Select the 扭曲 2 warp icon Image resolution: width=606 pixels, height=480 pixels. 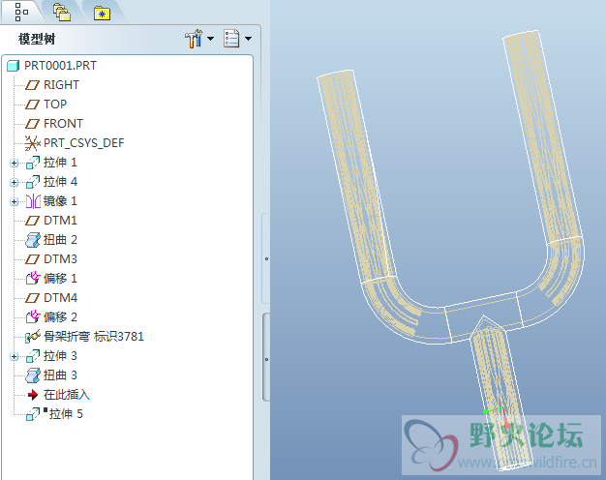click(x=33, y=240)
